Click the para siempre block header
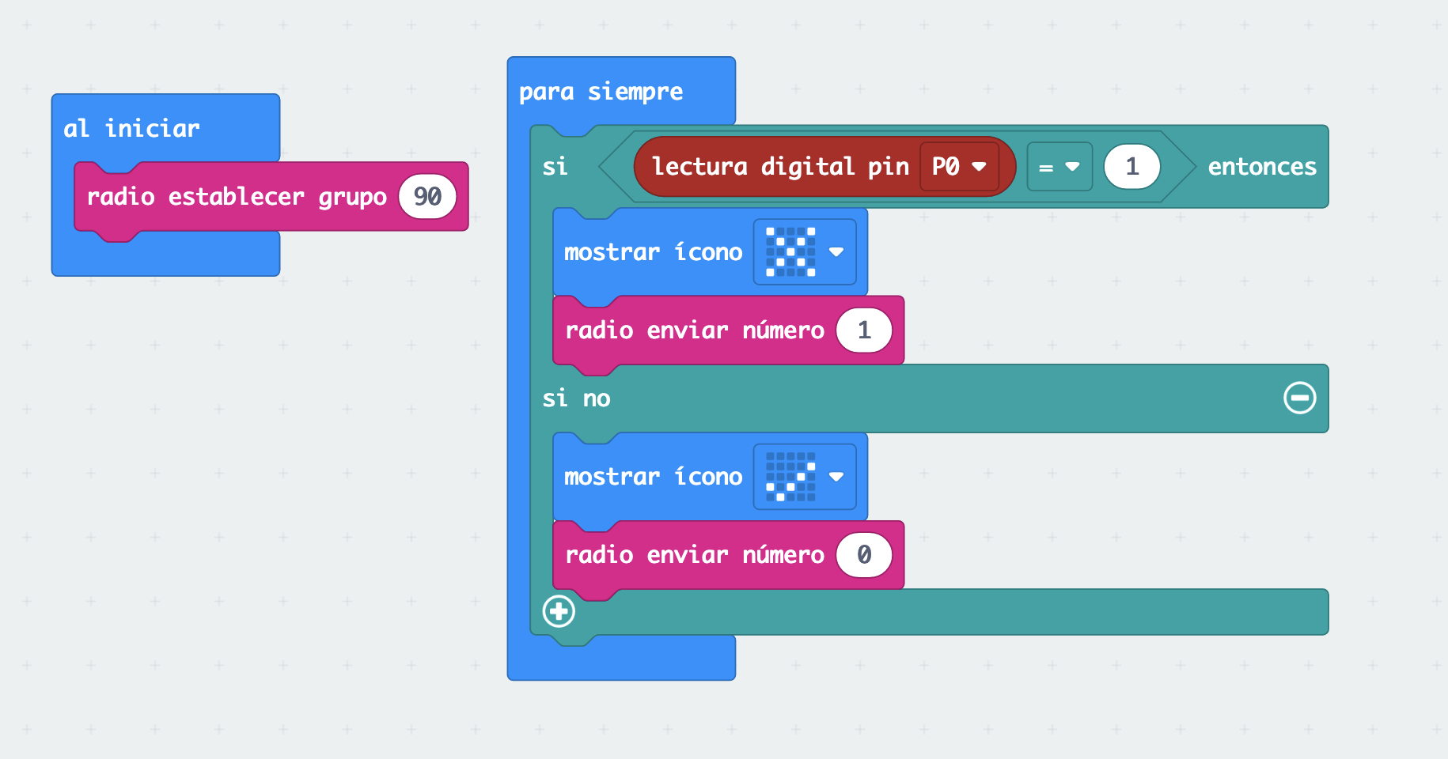 (600, 90)
